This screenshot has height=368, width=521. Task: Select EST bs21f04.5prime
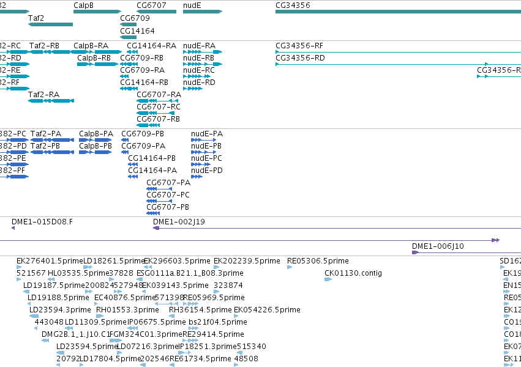pyautogui.click(x=218, y=322)
